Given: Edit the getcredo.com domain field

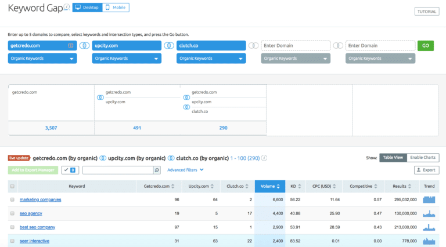Looking at the screenshot, I should [x=42, y=45].
